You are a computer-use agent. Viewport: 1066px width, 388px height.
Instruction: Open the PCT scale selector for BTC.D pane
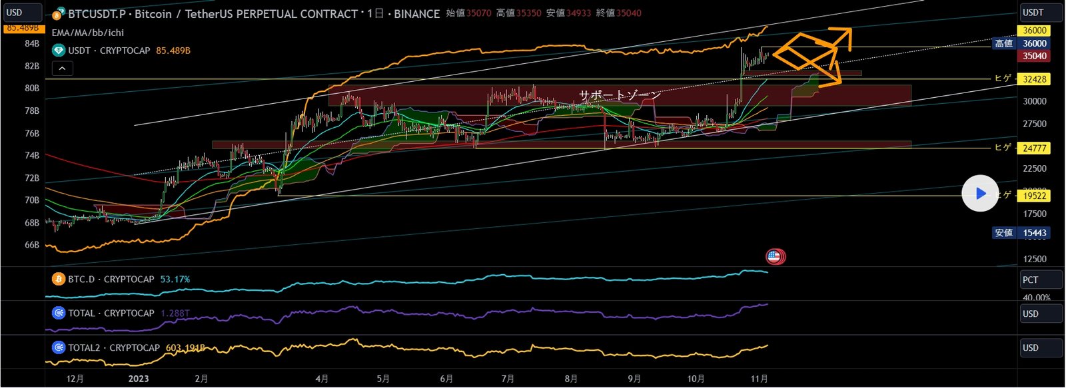tap(1041, 280)
